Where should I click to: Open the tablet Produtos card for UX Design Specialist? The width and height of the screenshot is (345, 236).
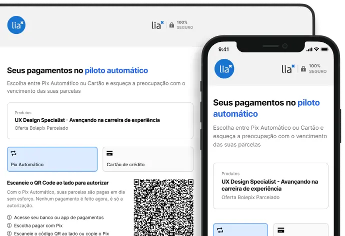coord(100,121)
